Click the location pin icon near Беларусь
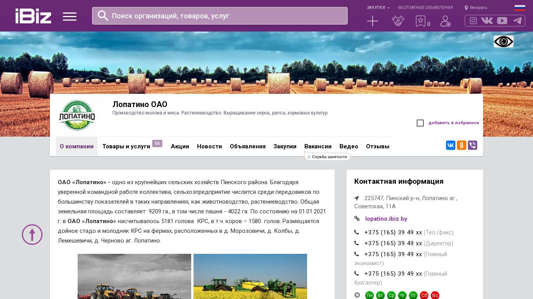533x299 pixels. tap(466, 8)
